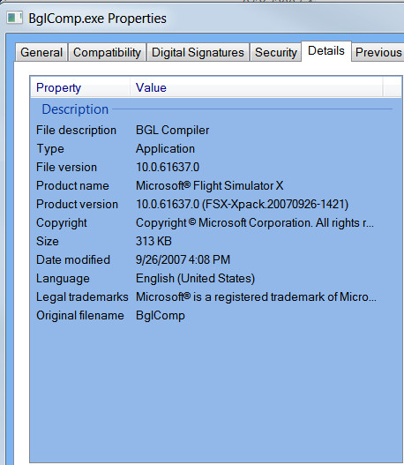Viewport: 404px width, 465px height.
Task: Select the Date modified property label
Action: pos(73,259)
